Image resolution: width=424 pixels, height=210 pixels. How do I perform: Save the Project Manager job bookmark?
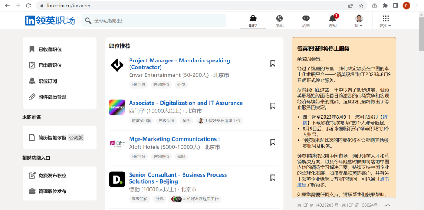273,64
